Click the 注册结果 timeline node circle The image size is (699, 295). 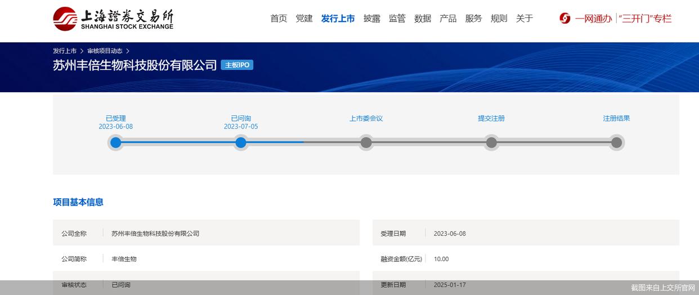(616, 142)
